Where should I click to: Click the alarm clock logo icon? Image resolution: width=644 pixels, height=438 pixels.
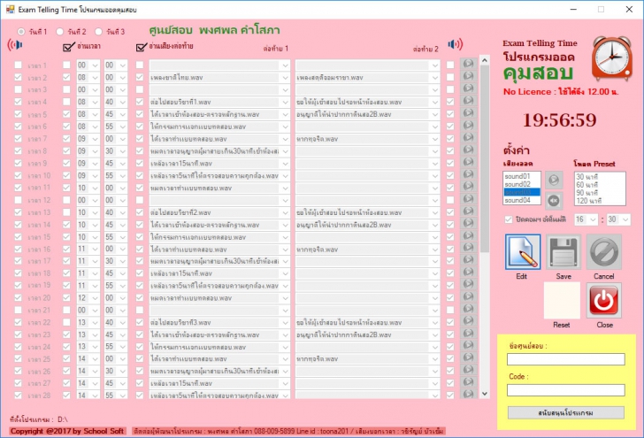[611, 58]
